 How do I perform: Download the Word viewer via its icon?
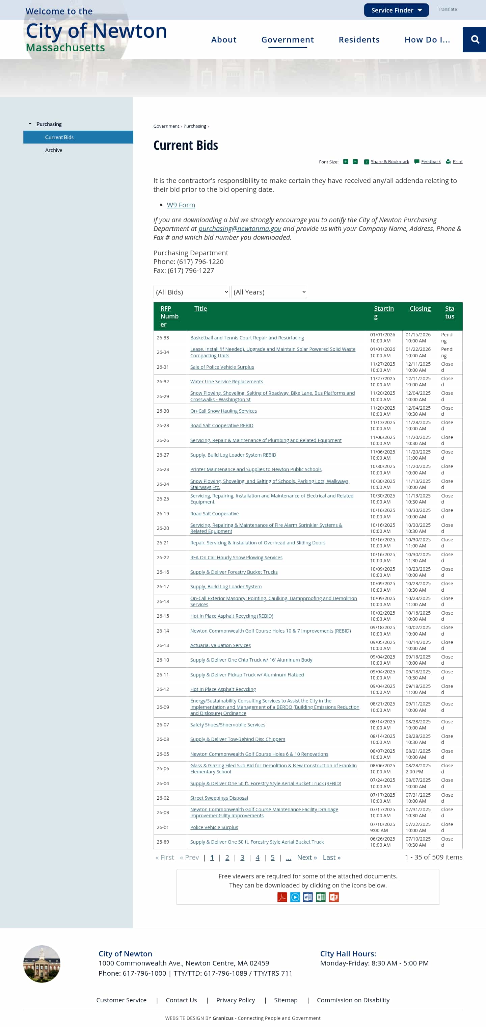click(x=307, y=897)
